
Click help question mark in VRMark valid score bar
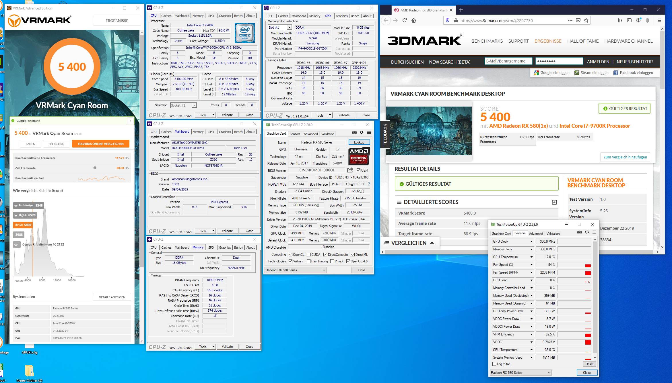(x=130, y=121)
